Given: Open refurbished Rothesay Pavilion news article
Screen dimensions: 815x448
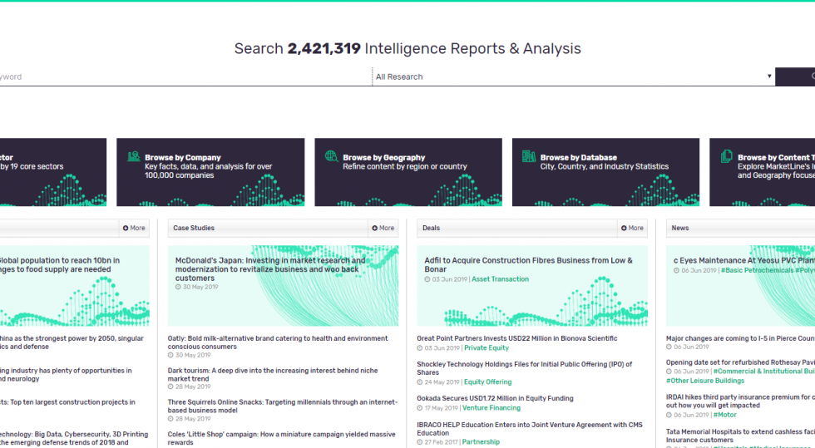Looking at the screenshot, I should 740,362.
